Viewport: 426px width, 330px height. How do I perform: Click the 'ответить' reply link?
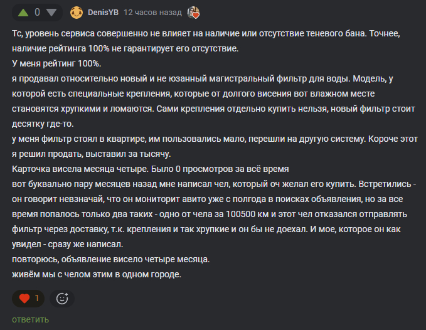pos(30,320)
